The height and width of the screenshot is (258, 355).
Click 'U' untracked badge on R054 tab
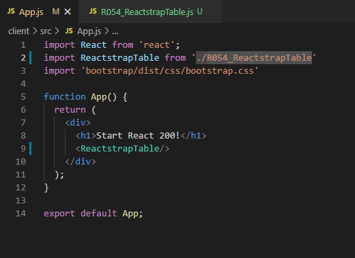199,12
